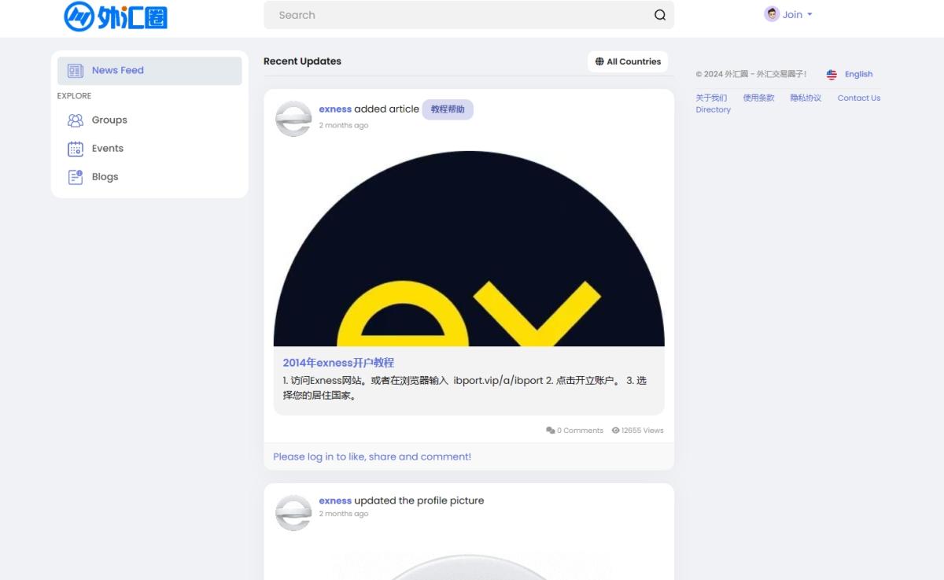Click the Contact Us footer link

click(x=858, y=98)
